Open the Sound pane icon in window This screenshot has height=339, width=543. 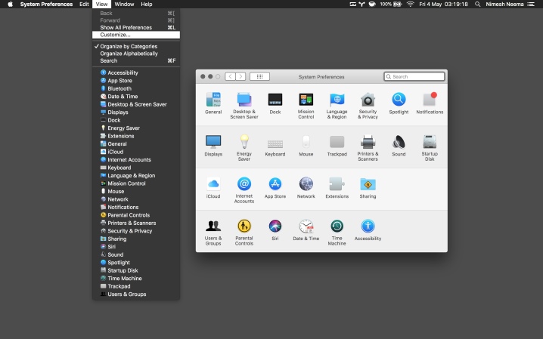[399, 142]
